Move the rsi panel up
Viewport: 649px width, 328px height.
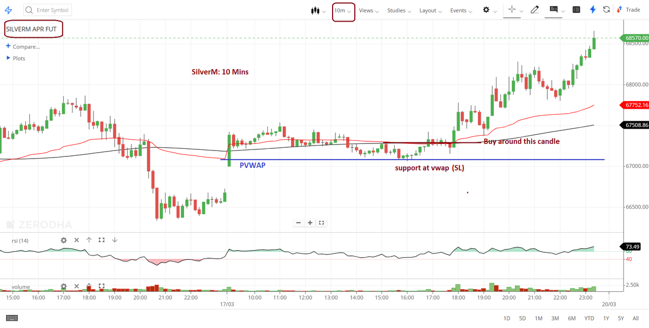89,240
